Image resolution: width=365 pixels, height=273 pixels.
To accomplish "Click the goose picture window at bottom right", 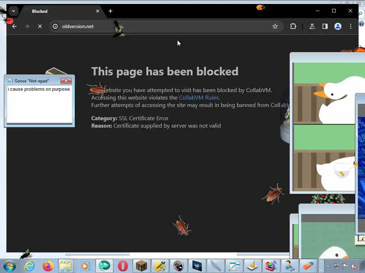I will pyautogui.click(x=328, y=235).
